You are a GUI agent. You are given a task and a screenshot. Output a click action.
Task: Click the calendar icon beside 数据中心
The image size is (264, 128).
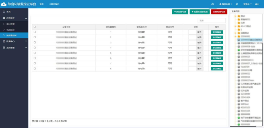[4, 41]
